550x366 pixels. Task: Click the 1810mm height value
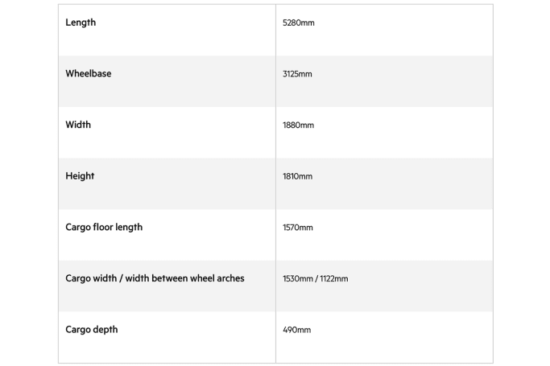[297, 176]
